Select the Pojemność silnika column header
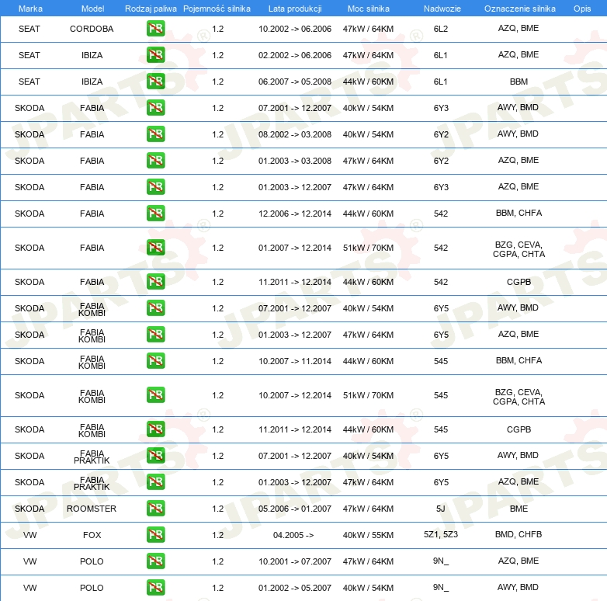This screenshot has height=601, width=607. tap(217, 9)
